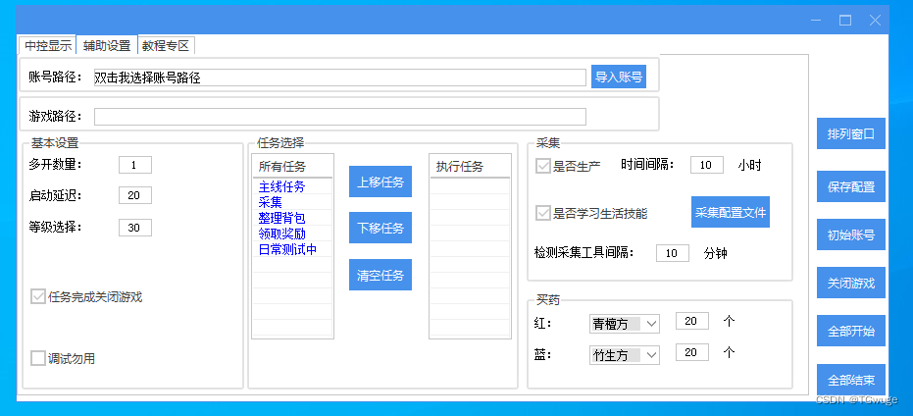This screenshot has height=416, width=913.
Task: Click the 等级选择 value field
Action: coord(135,228)
